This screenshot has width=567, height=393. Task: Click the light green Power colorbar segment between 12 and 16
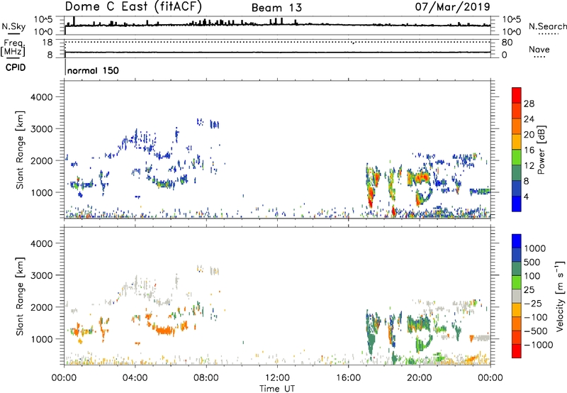pyautogui.click(x=517, y=157)
